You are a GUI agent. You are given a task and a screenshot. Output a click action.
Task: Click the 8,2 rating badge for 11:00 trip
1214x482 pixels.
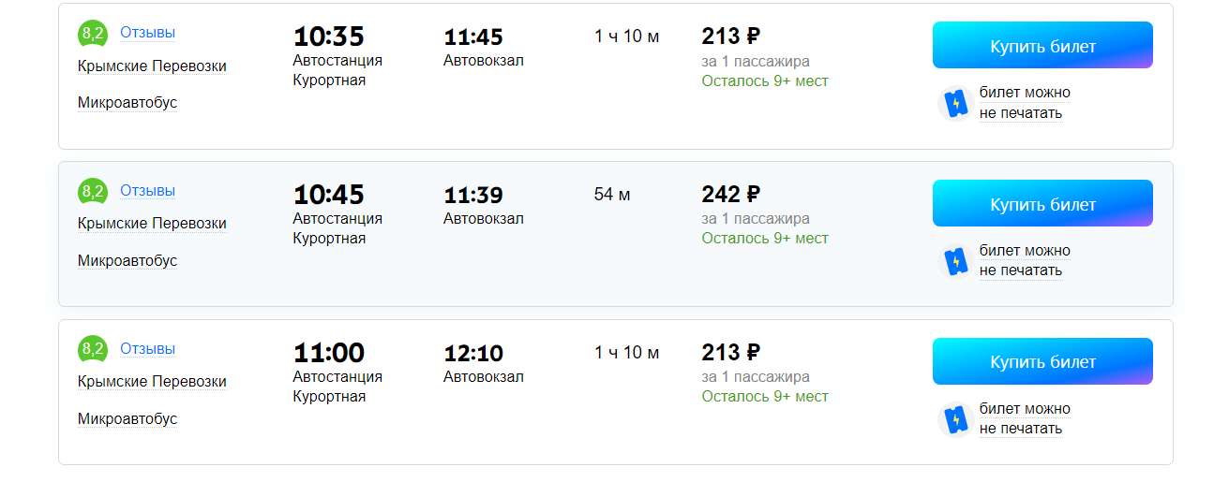[93, 350]
